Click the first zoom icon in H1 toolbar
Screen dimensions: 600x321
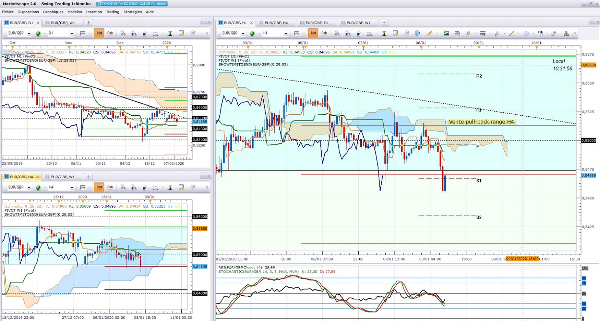337,33
